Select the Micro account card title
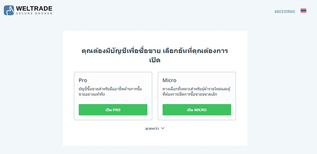 click(169, 80)
